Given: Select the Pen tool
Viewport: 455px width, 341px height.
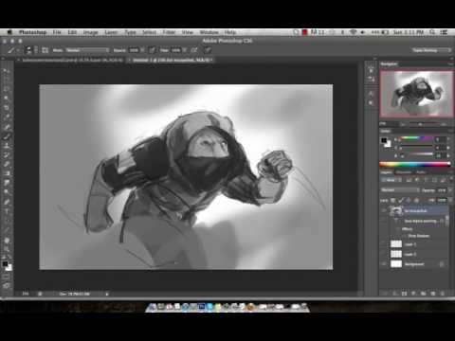Looking at the screenshot, I should point(7,202).
